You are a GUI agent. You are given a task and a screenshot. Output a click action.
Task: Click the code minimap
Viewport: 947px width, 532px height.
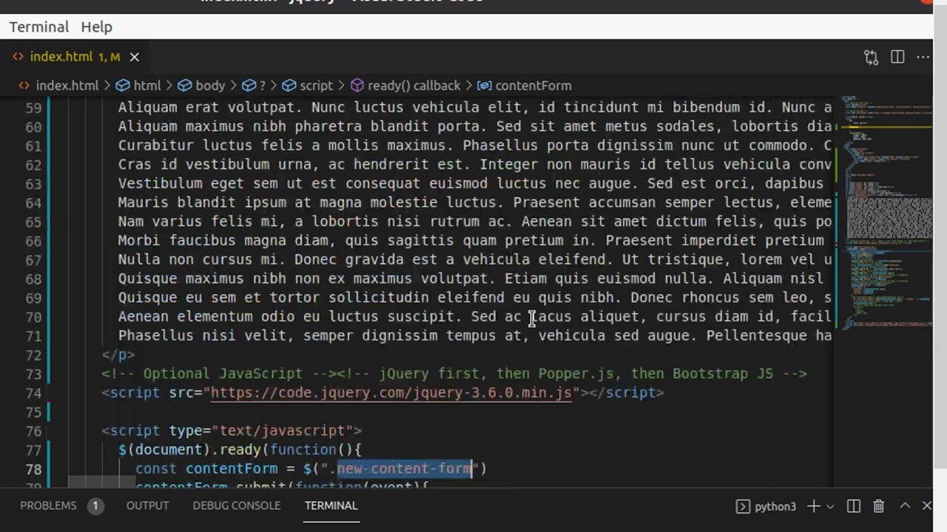(886, 214)
